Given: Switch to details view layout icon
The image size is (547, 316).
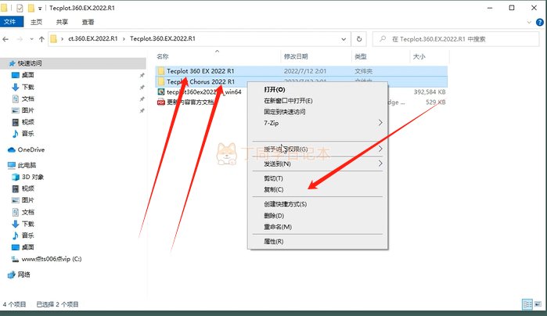Looking at the screenshot, I should 527,304.
